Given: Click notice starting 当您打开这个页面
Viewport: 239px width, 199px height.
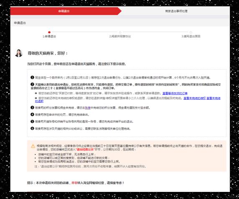Looking at the screenshot, I should 77,64.
